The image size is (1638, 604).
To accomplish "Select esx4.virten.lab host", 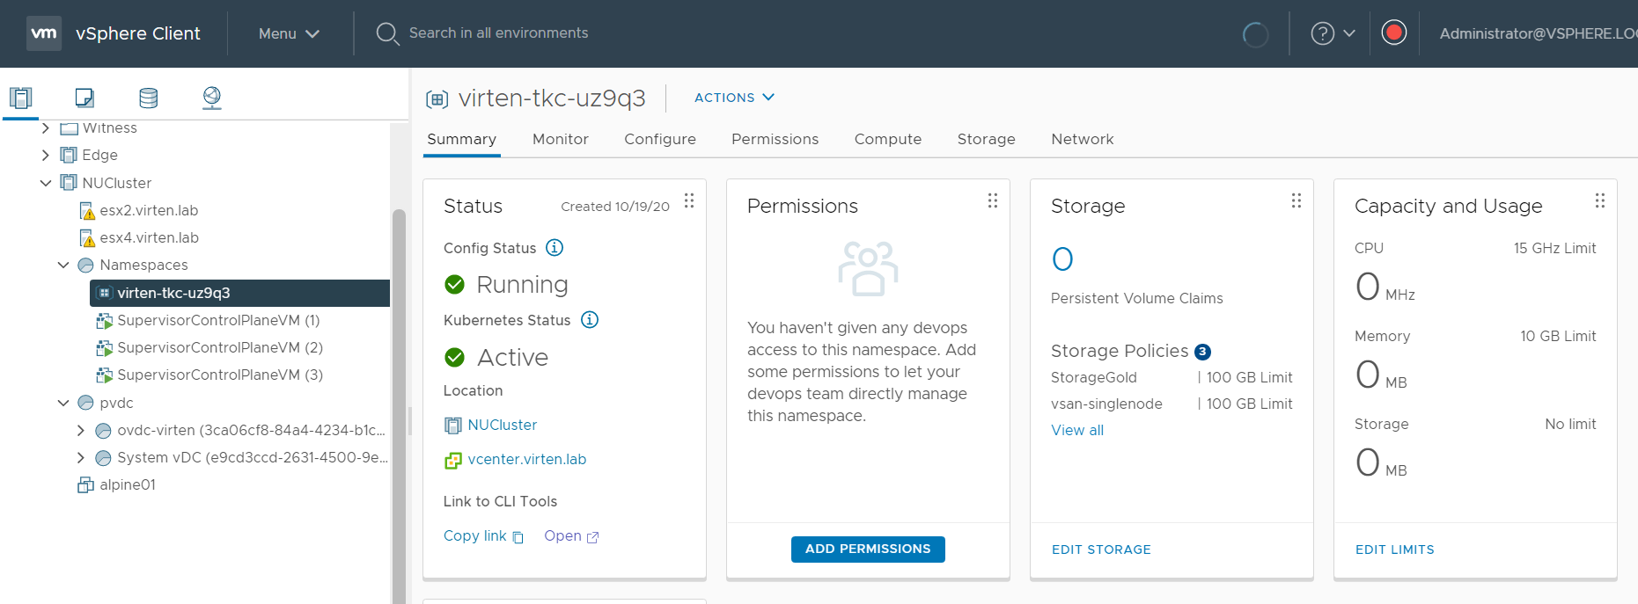I will (149, 237).
